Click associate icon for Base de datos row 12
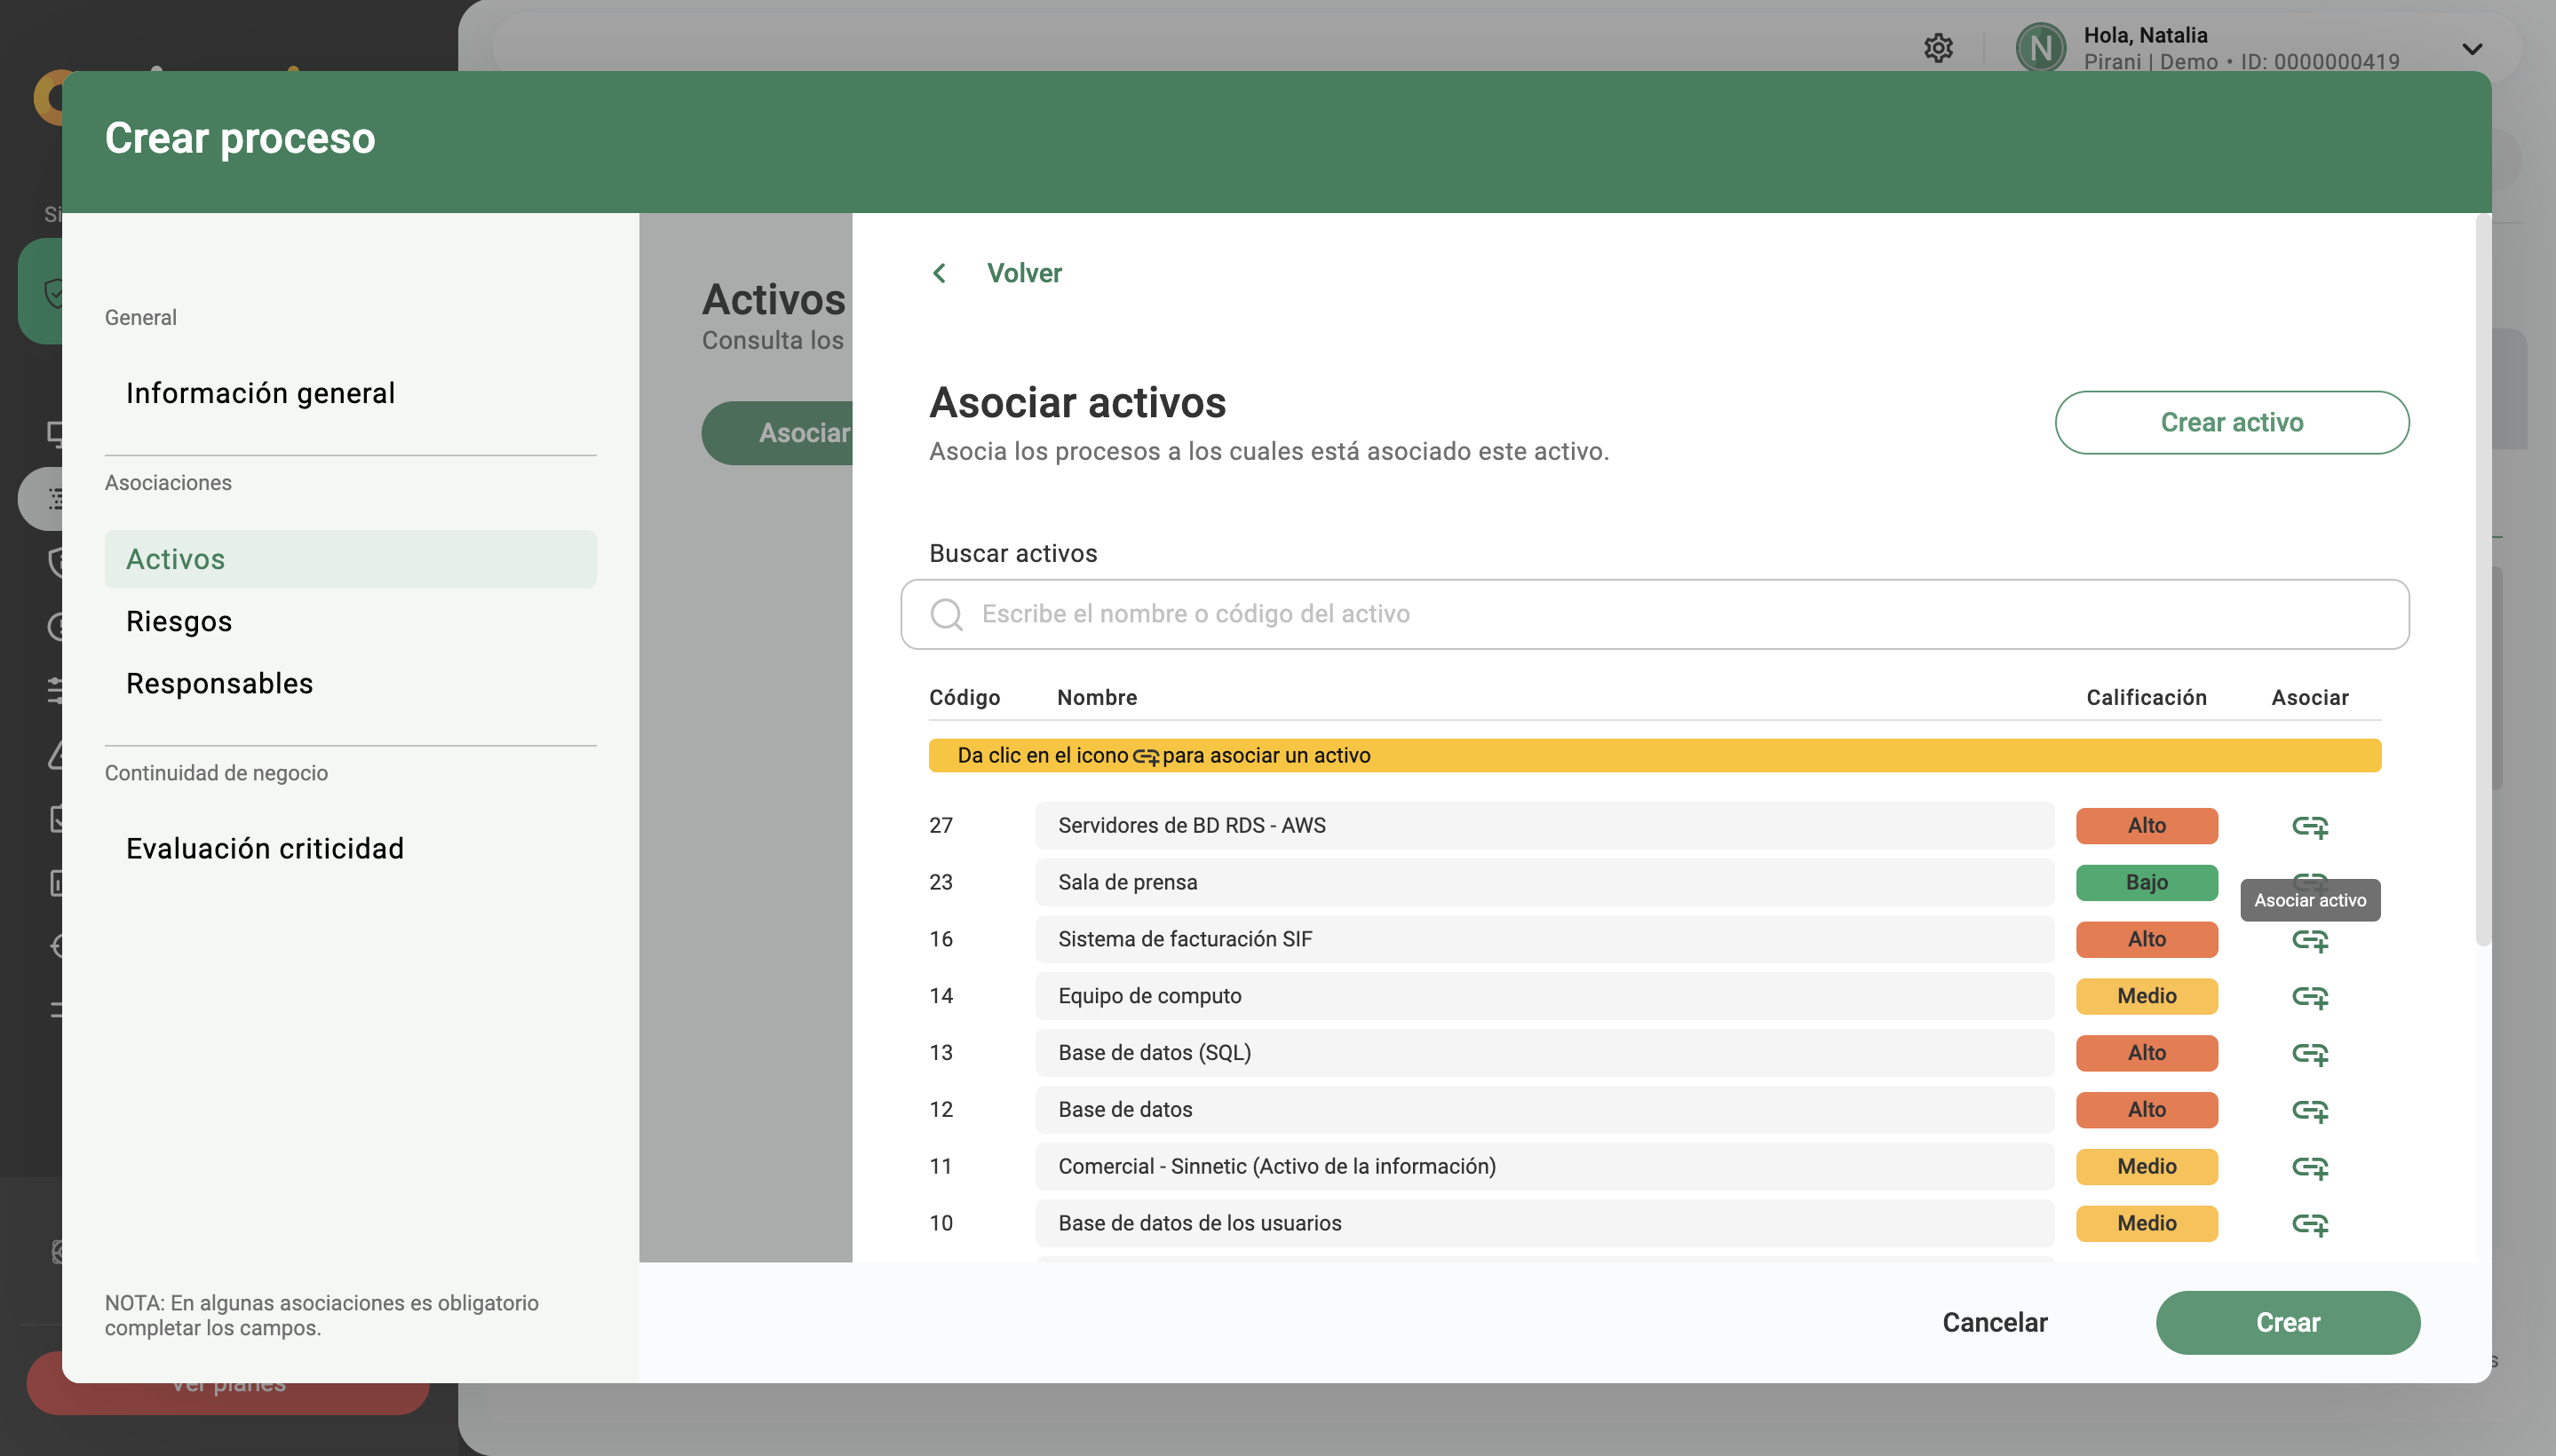Screen dimensions: 2556x1456 point(2310,1110)
